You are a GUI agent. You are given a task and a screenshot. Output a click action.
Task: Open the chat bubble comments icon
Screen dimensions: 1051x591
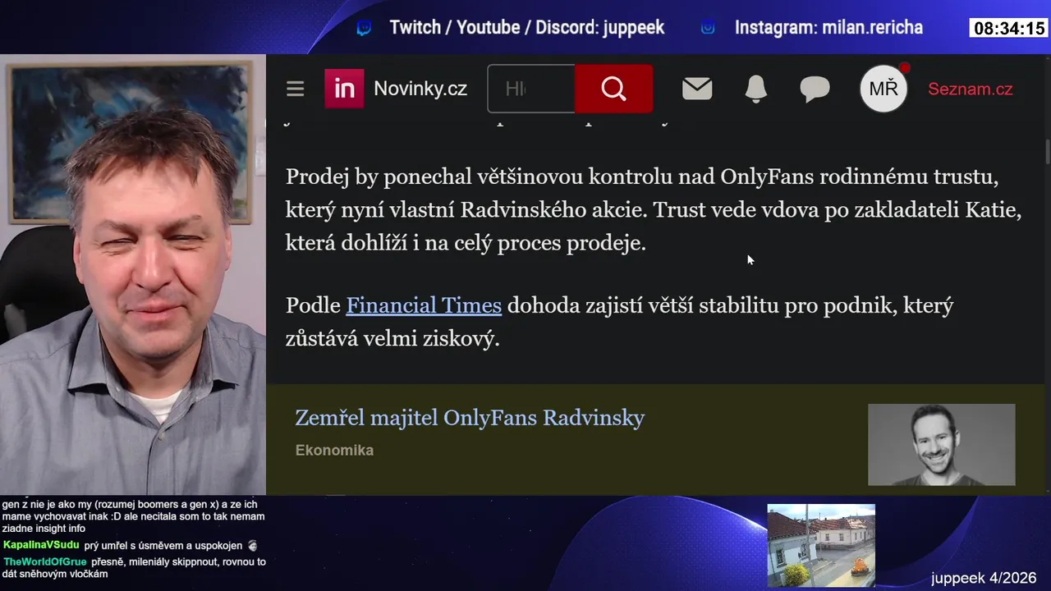pyautogui.click(x=815, y=89)
